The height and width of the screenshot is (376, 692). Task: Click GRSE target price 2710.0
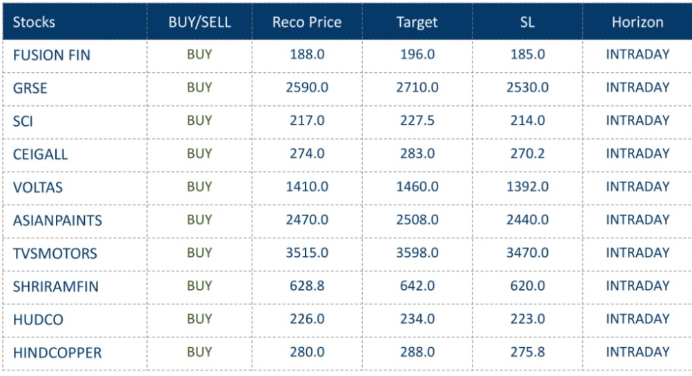click(417, 87)
